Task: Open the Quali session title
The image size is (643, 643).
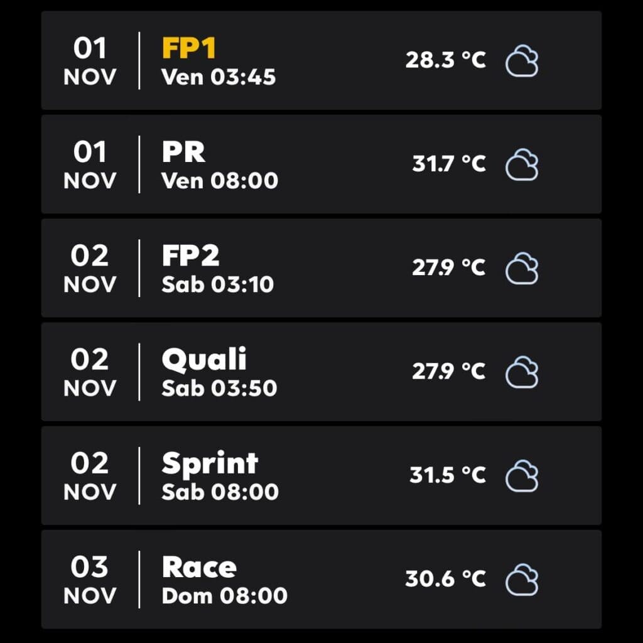Action: [204, 360]
